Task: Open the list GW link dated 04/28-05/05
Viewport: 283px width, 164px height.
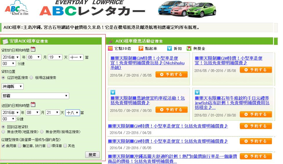Action: 168,141
